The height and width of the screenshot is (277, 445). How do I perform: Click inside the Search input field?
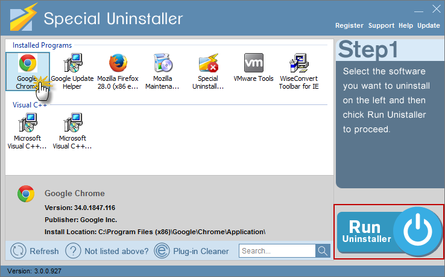click(x=277, y=251)
